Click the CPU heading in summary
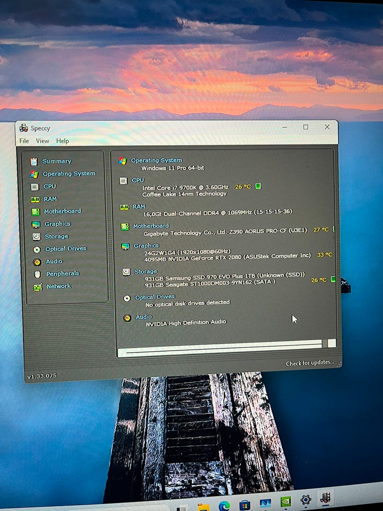The image size is (383, 511). click(138, 180)
